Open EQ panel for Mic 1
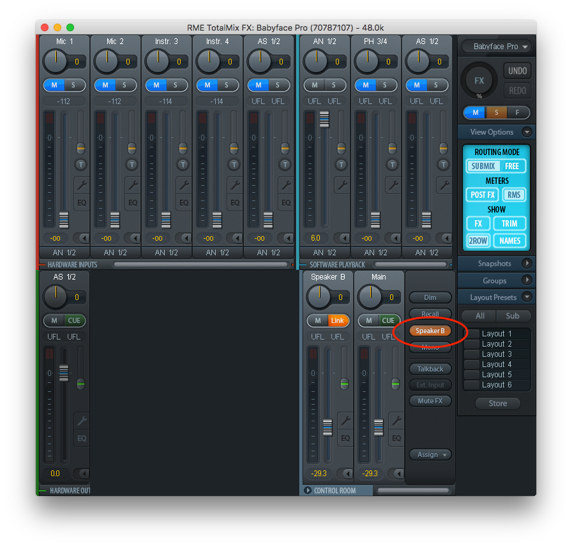The height and width of the screenshot is (547, 572). point(82,203)
